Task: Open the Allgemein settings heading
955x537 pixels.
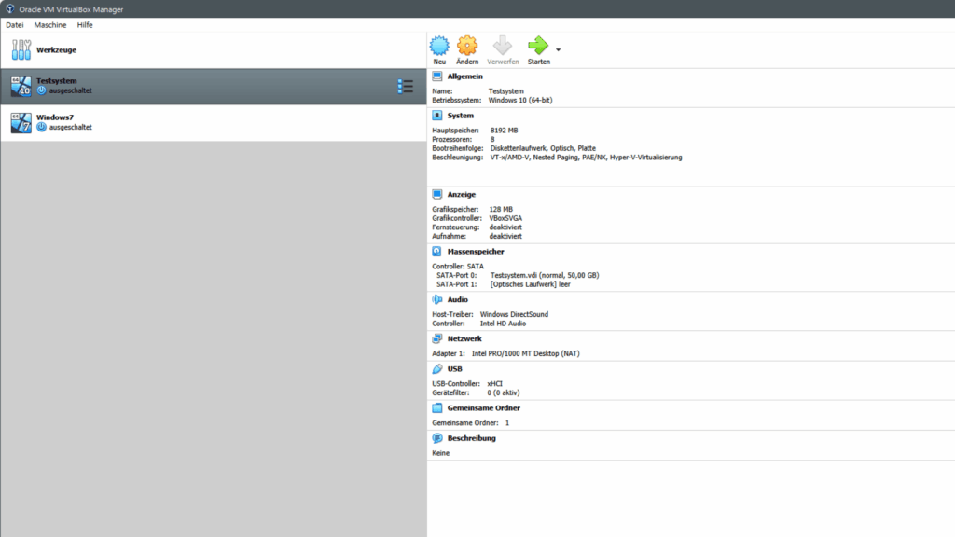Action: (464, 76)
